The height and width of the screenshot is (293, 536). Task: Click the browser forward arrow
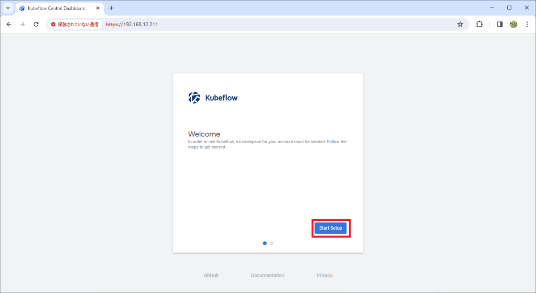point(22,25)
